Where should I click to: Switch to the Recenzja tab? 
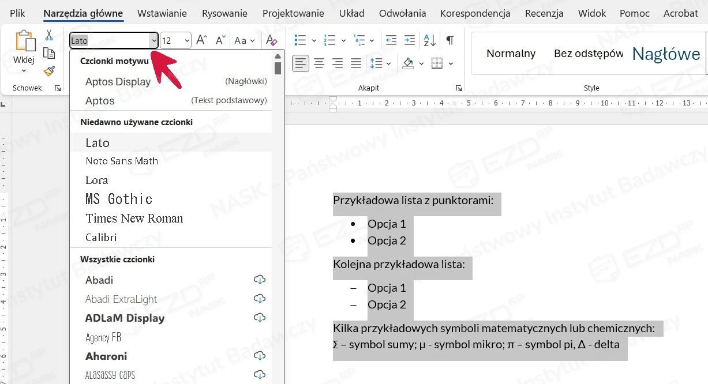click(544, 13)
